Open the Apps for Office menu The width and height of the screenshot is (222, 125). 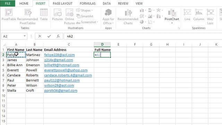tap(108, 17)
